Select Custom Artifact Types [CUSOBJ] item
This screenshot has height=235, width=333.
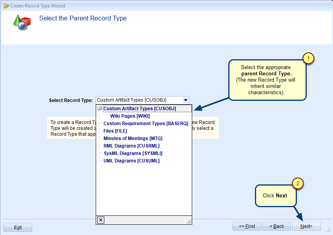click(x=140, y=109)
